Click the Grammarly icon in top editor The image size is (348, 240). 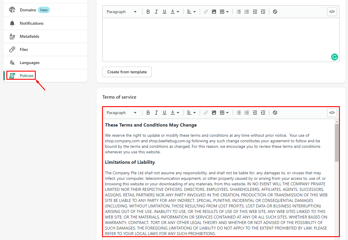(335, 57)
